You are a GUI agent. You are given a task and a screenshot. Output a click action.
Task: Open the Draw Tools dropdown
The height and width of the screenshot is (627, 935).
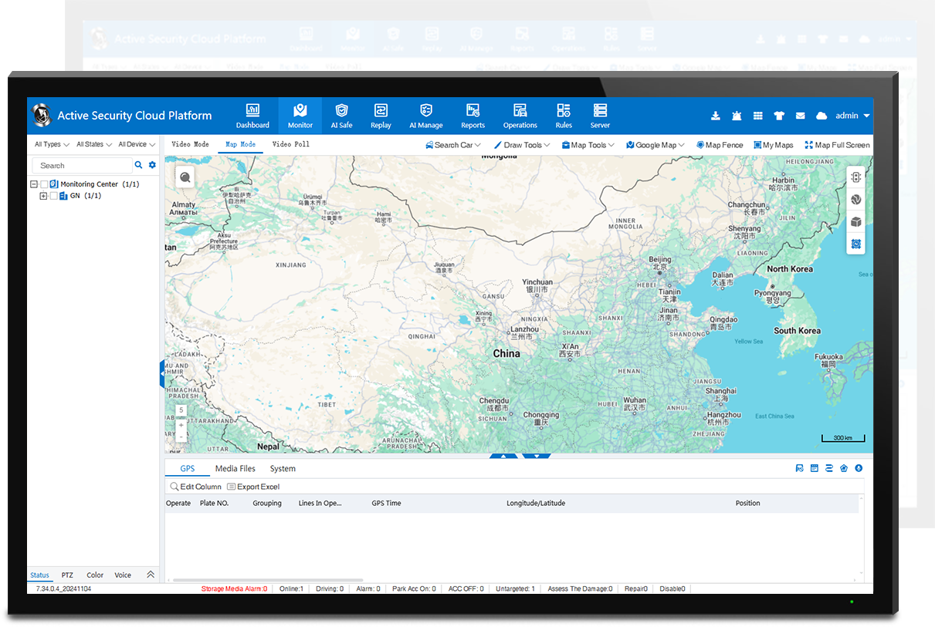[x=522, y=144]
